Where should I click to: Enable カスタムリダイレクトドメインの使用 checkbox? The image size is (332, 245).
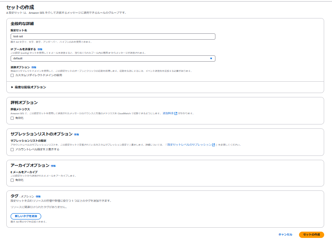tap(12, 75)
